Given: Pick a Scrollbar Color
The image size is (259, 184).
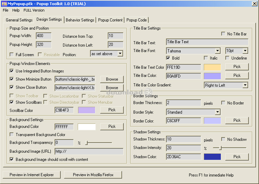Looking at the screenshot, I should coord(112,110).
